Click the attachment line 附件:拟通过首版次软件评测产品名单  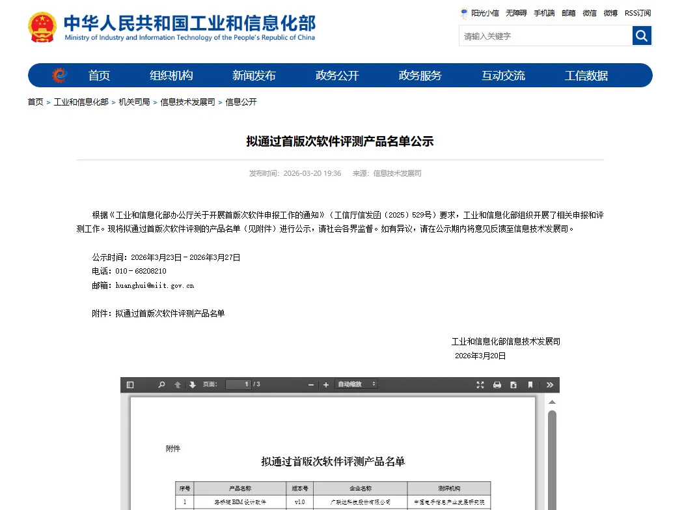tap(158, 313)
